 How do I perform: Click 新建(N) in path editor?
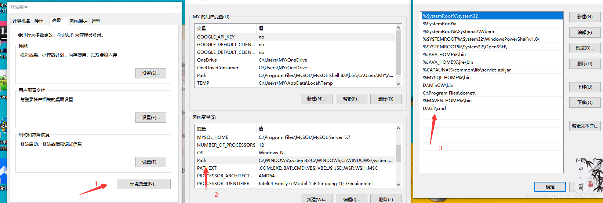585,17
